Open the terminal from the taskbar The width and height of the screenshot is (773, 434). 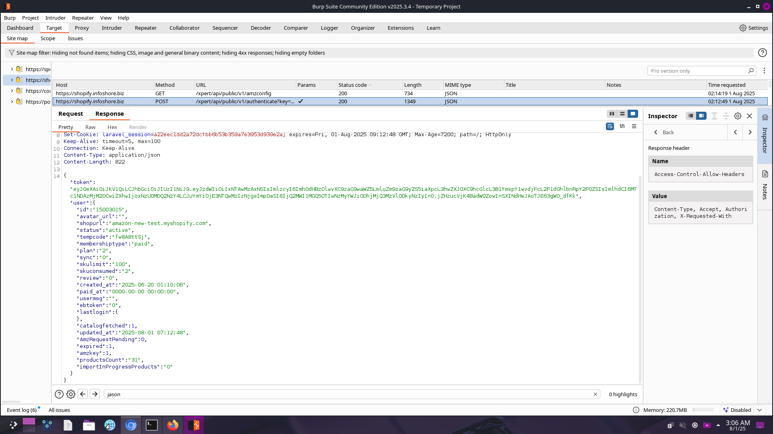(152, 425)
